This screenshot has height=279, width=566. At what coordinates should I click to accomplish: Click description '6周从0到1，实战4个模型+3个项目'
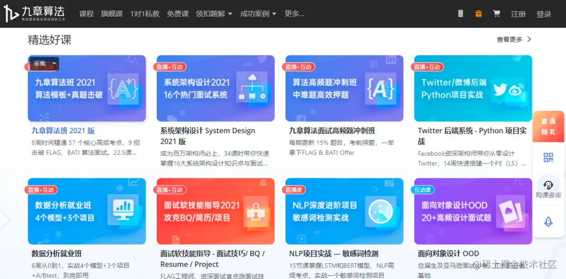click(x=81, y=271)
